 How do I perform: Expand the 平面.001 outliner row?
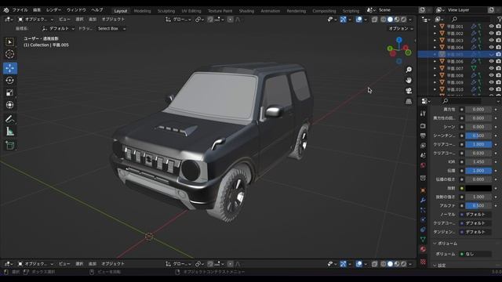[x=435, y=26]
